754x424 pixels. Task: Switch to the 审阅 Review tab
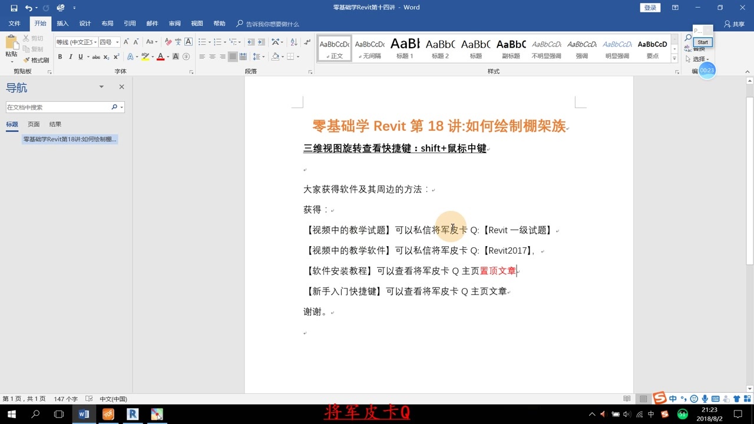(x=174, y=24)
